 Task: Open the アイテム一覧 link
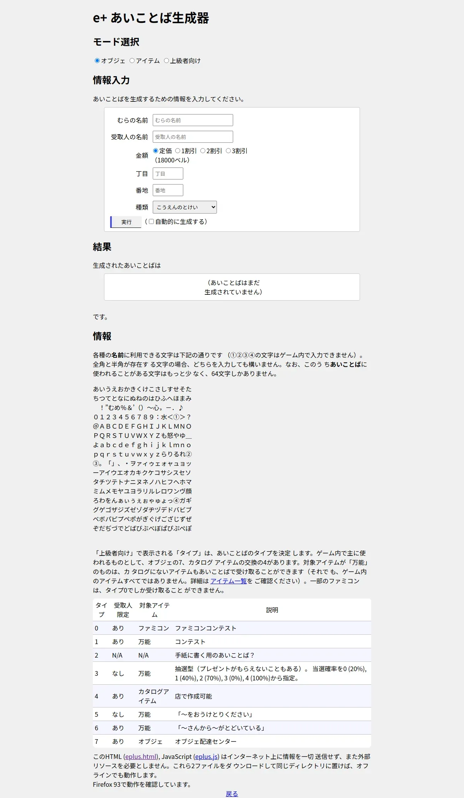click(229, 581)
